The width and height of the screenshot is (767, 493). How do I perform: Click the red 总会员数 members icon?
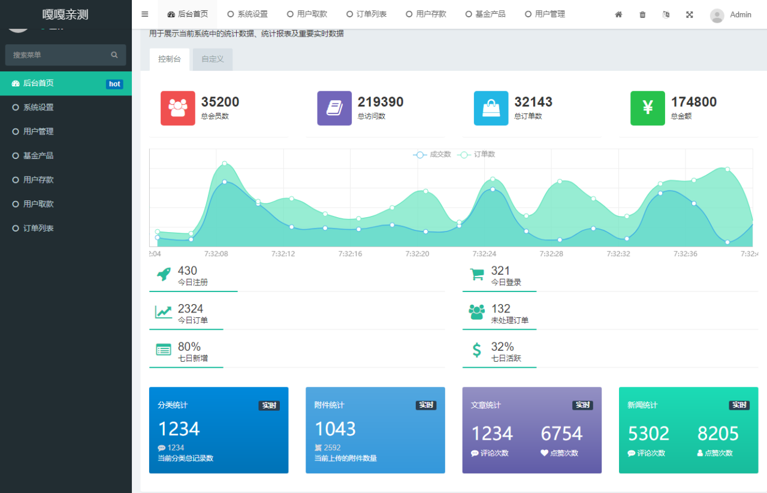[x=178, y=108]
